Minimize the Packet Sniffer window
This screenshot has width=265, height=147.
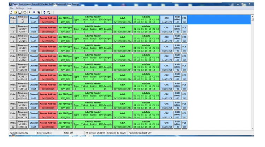click(x=238, y=4)
